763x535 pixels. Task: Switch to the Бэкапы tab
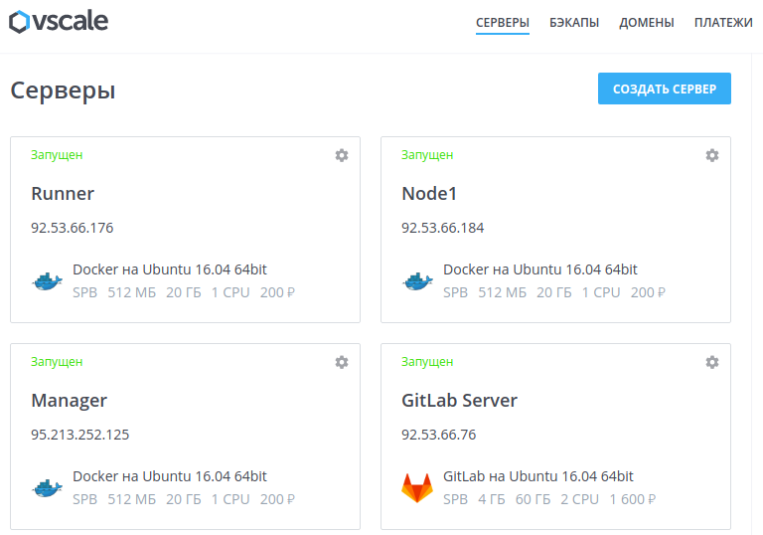[574, 23]
